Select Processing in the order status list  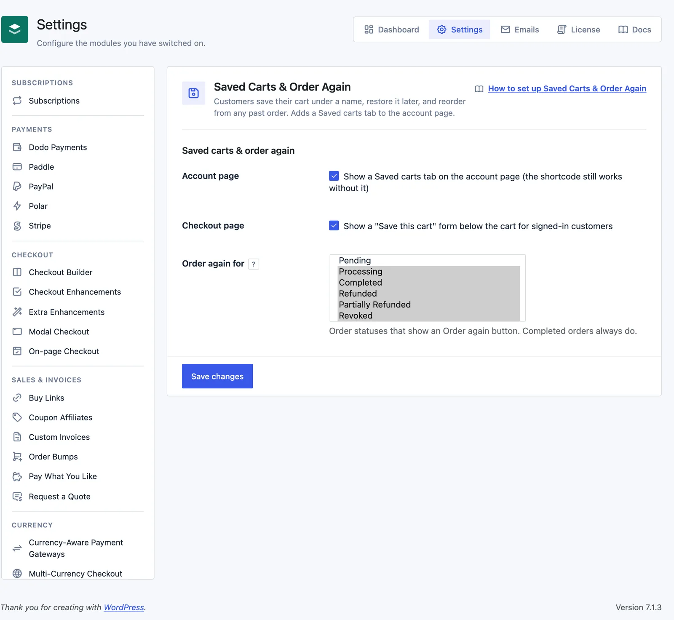click(x=429, y=271)
